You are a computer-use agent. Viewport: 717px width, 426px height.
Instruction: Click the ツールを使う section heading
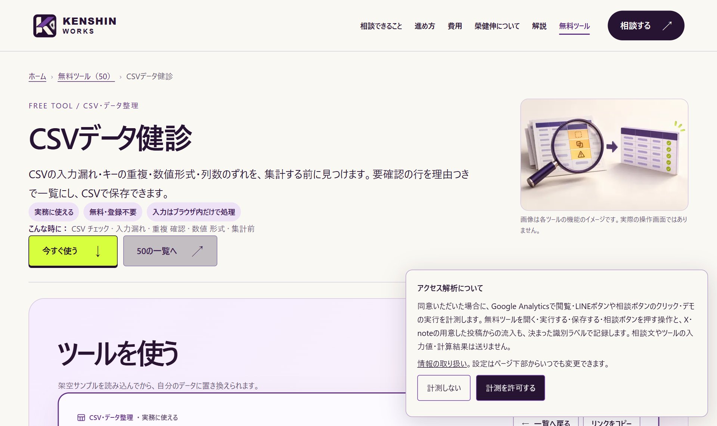tap(118, 354)
